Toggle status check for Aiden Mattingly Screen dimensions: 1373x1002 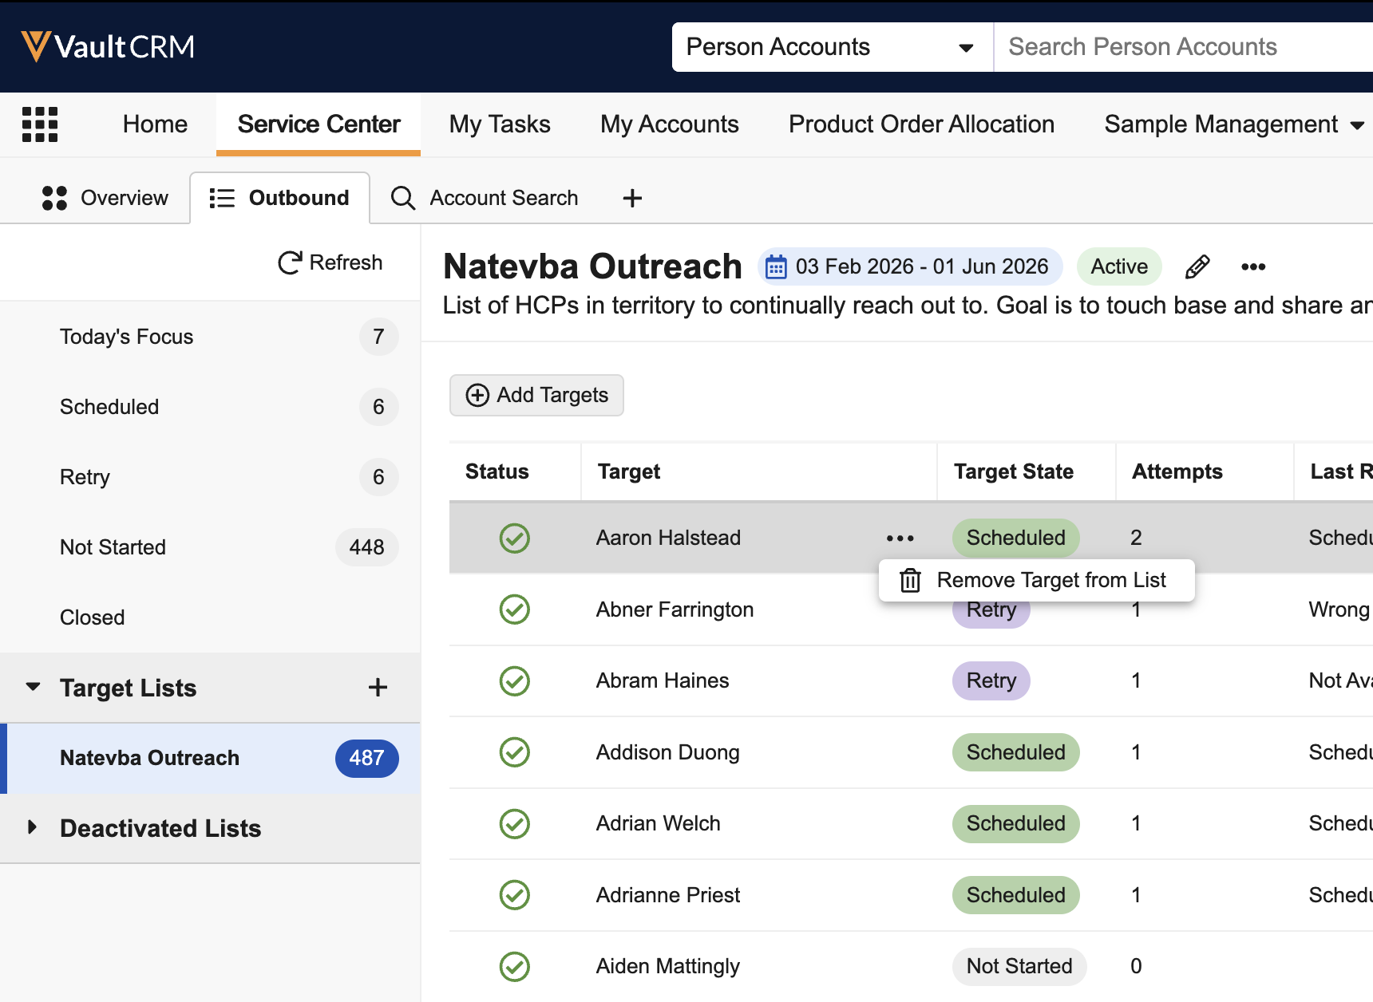tap(515, 966)
